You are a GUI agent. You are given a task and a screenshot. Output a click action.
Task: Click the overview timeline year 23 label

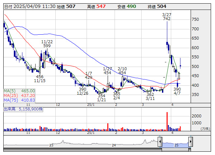tap(51, 145)
